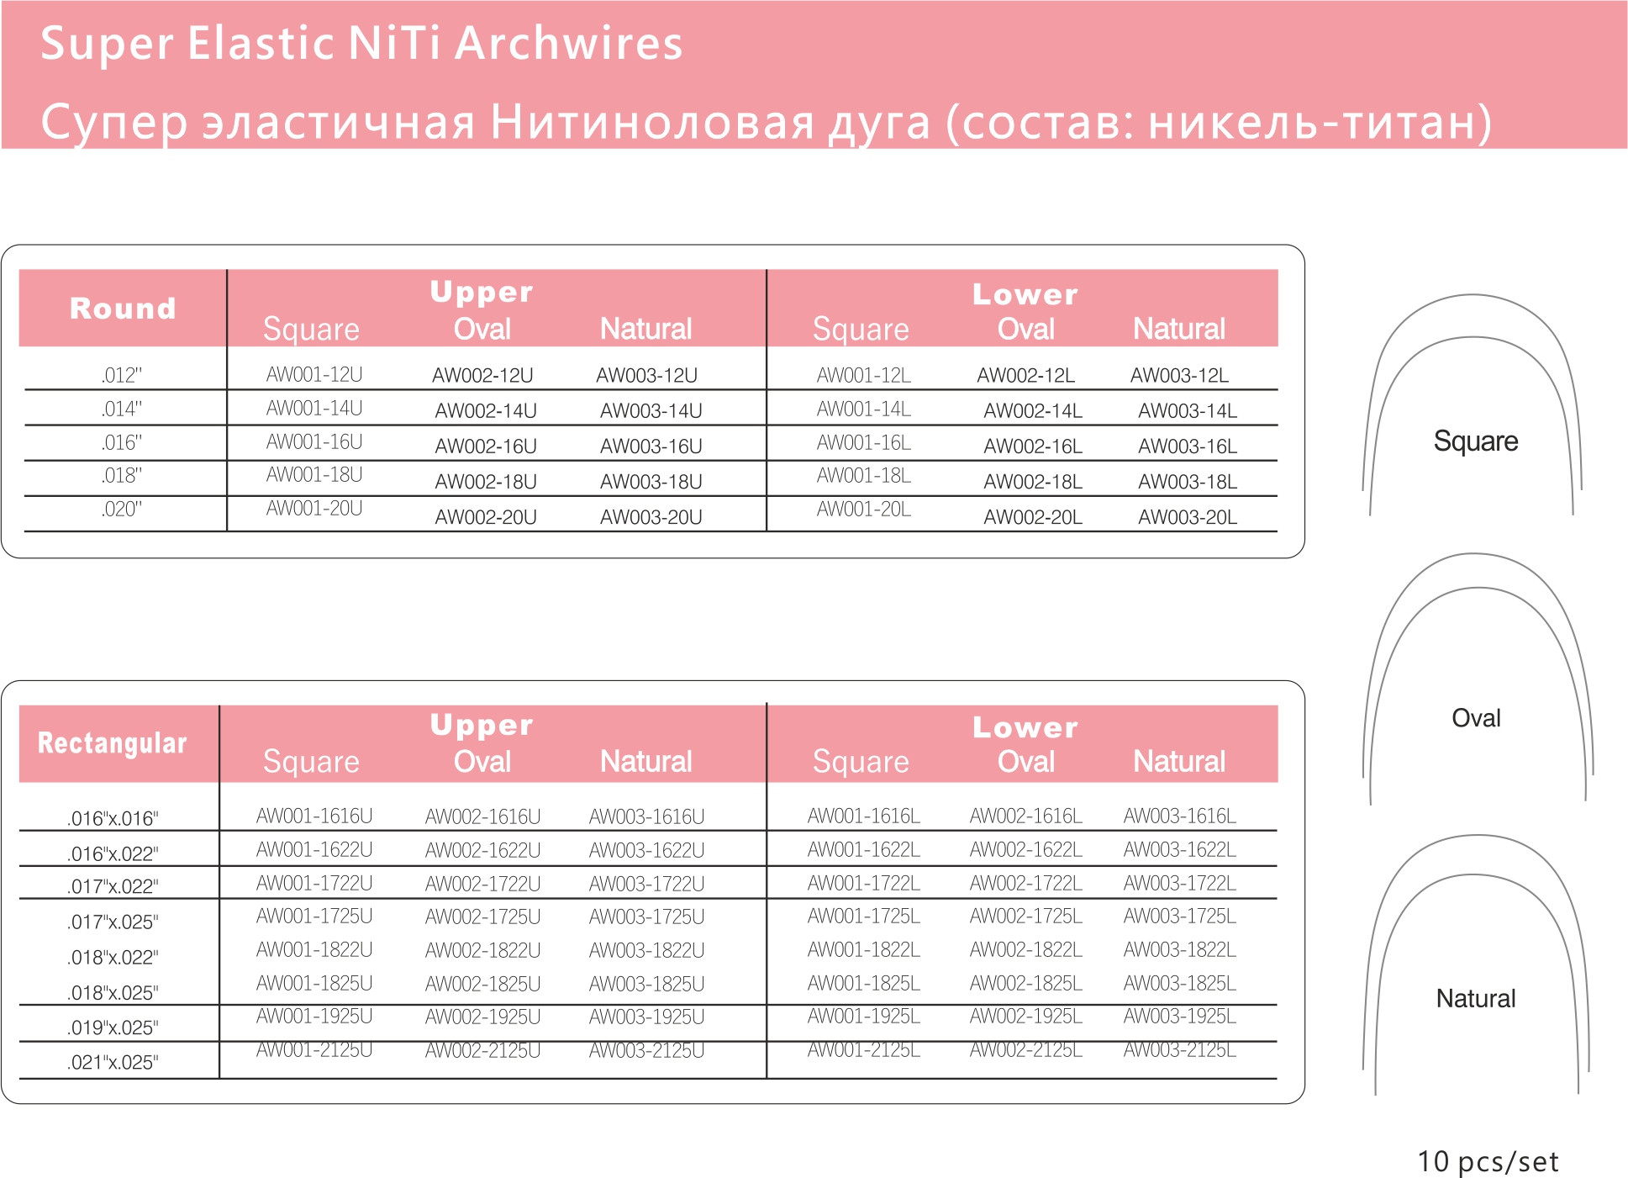
Task: Click the .016"x.022" rectangular size
Action: 113,853
